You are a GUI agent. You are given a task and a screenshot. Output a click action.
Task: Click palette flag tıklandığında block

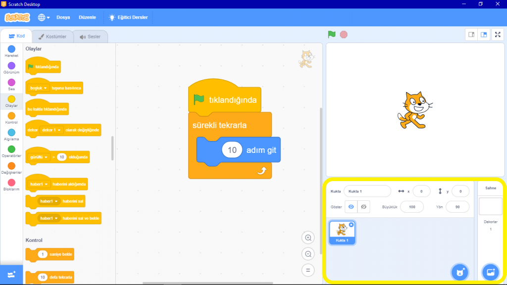point(44,66)
